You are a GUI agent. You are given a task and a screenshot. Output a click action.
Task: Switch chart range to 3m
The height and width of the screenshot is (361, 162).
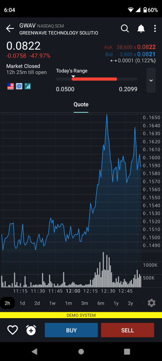pos(85,303)
